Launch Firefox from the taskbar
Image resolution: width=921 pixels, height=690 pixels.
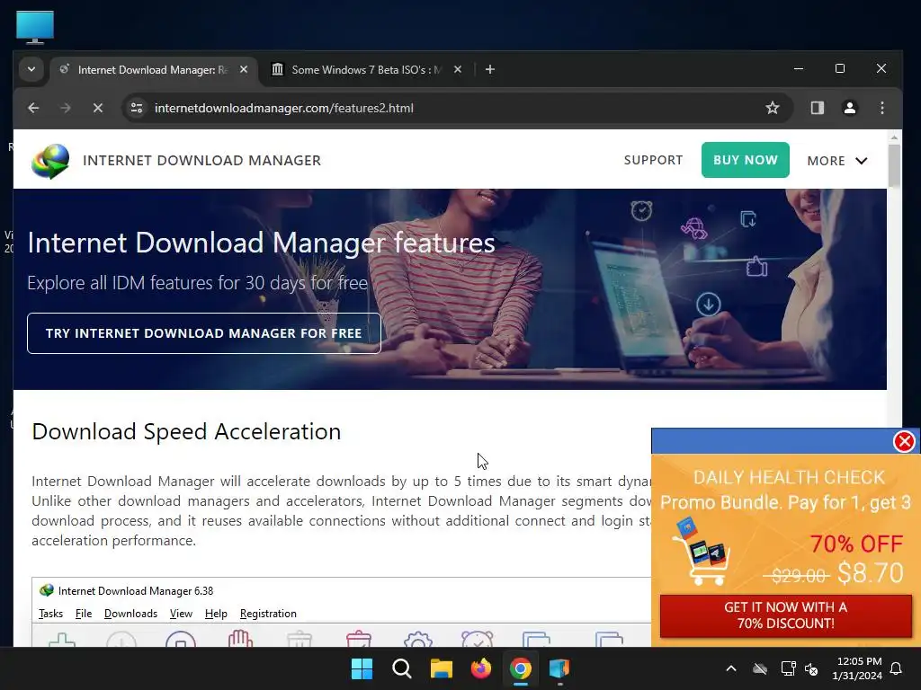pos(481,668)
